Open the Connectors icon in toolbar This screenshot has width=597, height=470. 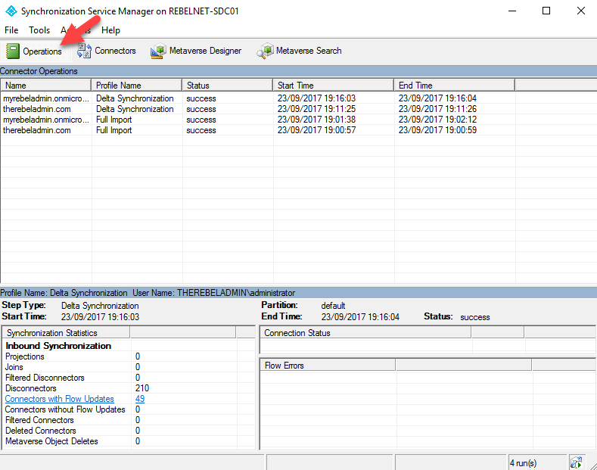[84, 51]
